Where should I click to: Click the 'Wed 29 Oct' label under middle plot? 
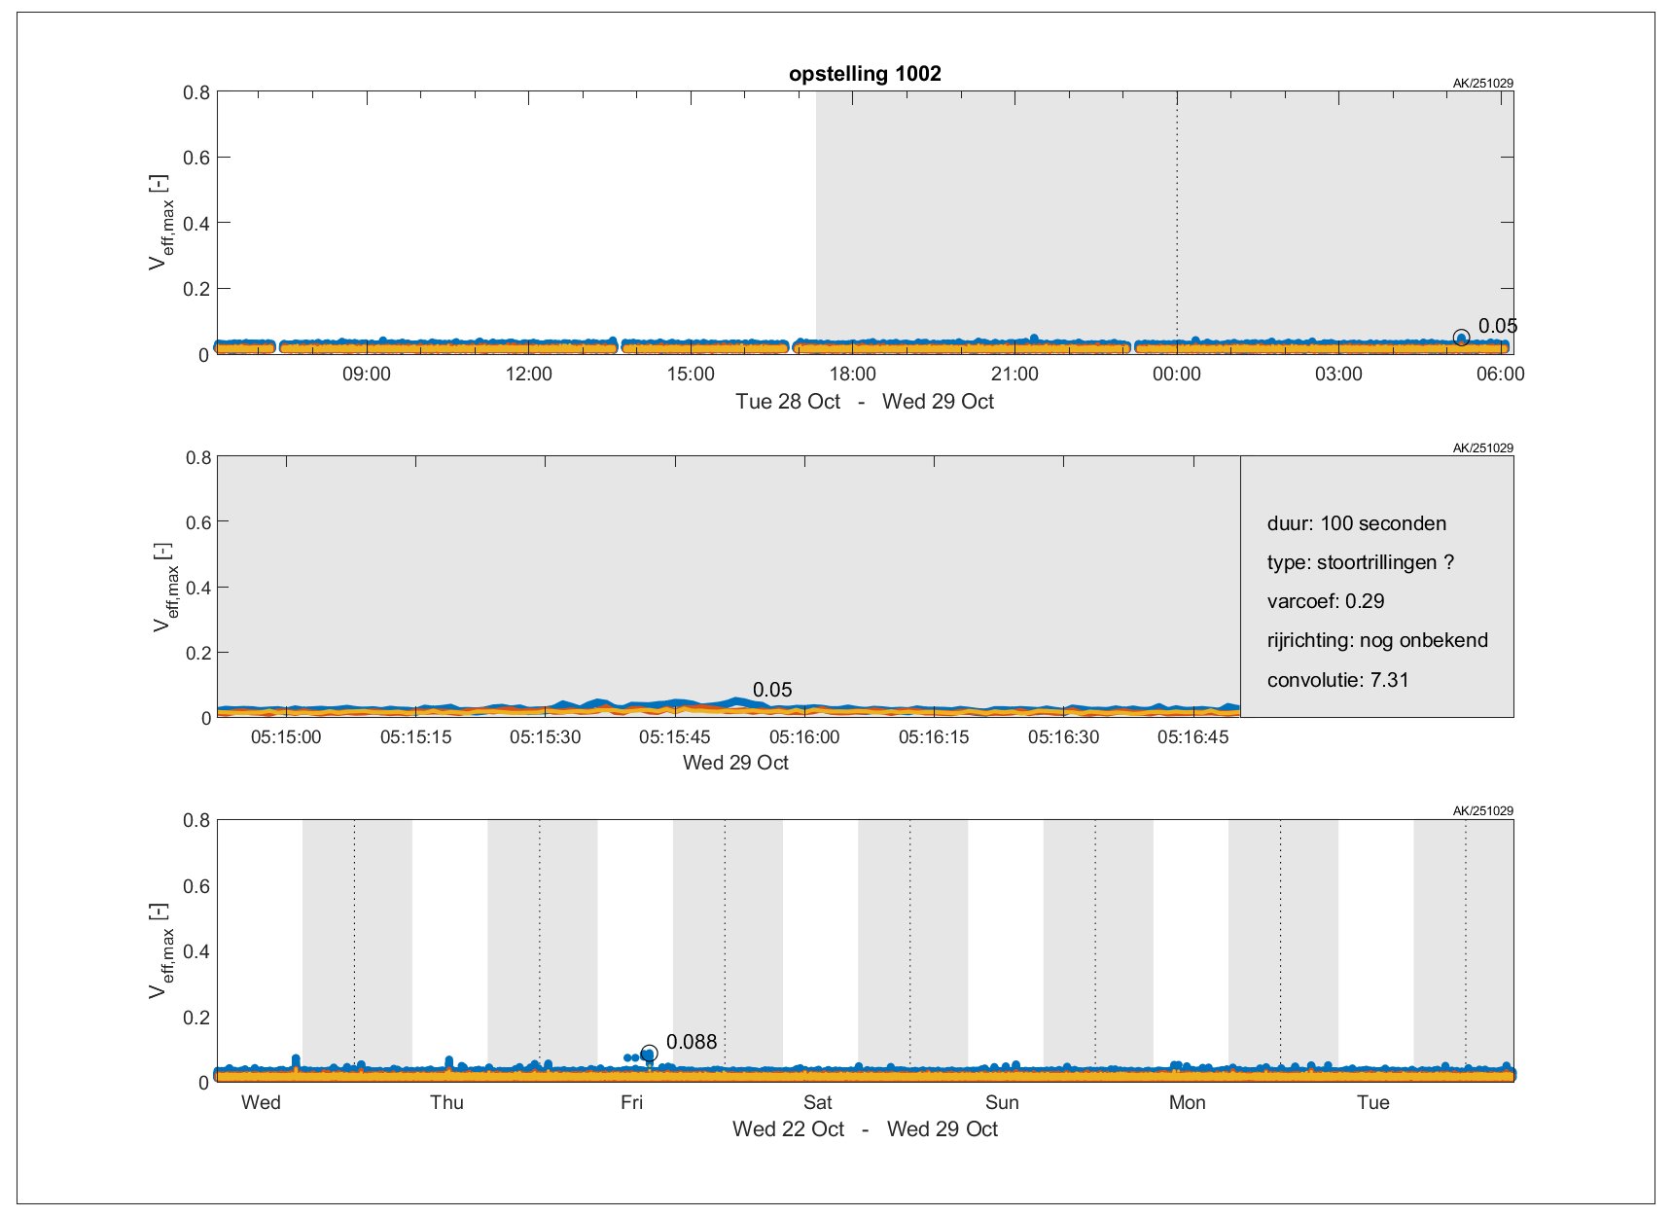click(x=735, y=763)
